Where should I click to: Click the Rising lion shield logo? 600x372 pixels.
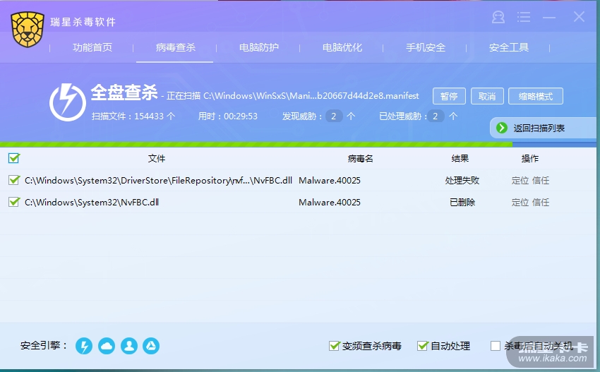[x=28, y=30]
